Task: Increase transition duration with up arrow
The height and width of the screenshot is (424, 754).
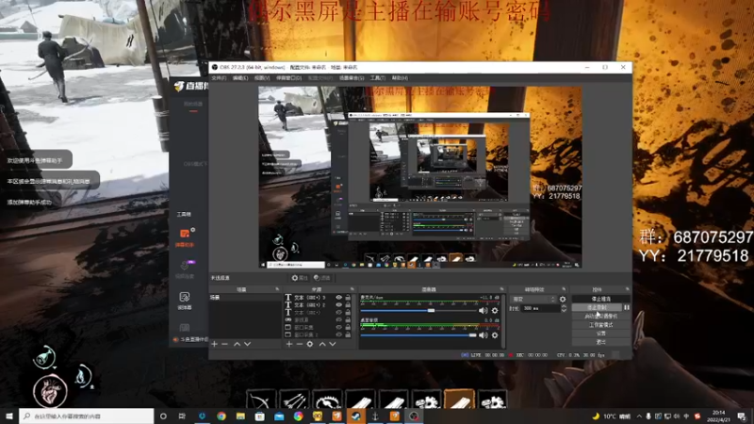Action: click(x=564, y=306)
